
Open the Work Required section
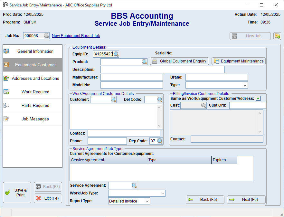(33, 92)
